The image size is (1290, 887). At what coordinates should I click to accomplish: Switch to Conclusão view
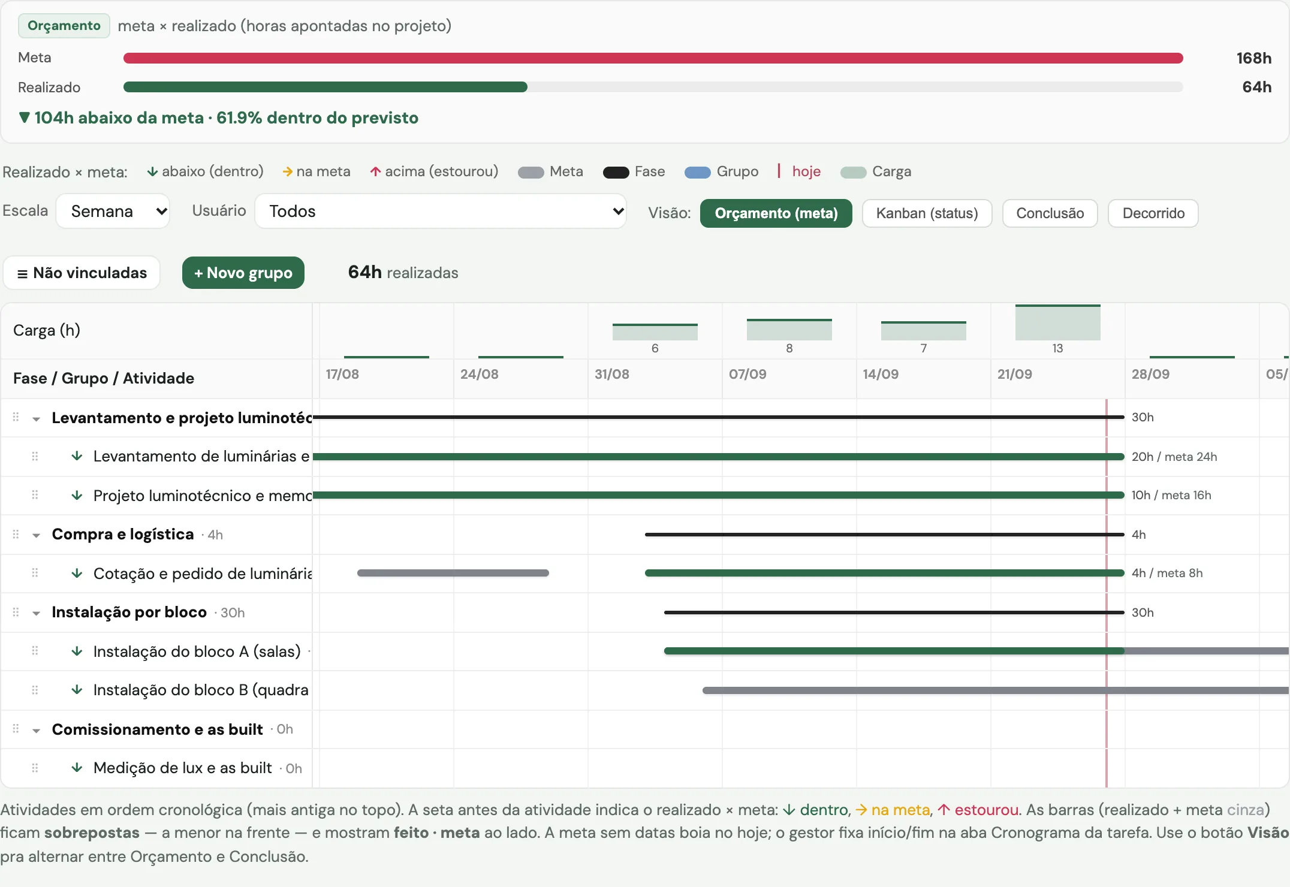coord(1050,213)
